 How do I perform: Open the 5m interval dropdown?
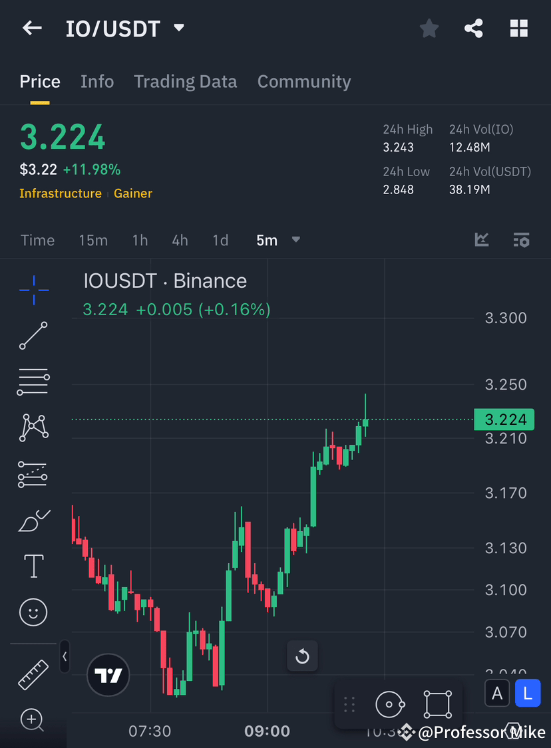[277, 240]
